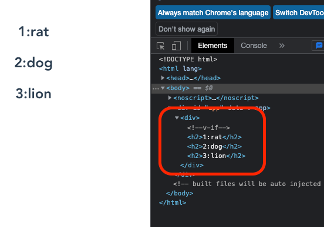Select the h2 2:dog element row
Image resolution: width=324 pixels, height=227 pixels.
tap(214, 146)
